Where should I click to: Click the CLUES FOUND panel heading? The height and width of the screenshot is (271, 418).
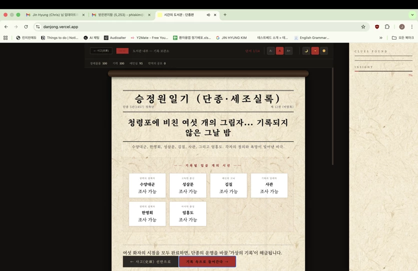coord(371,51)
